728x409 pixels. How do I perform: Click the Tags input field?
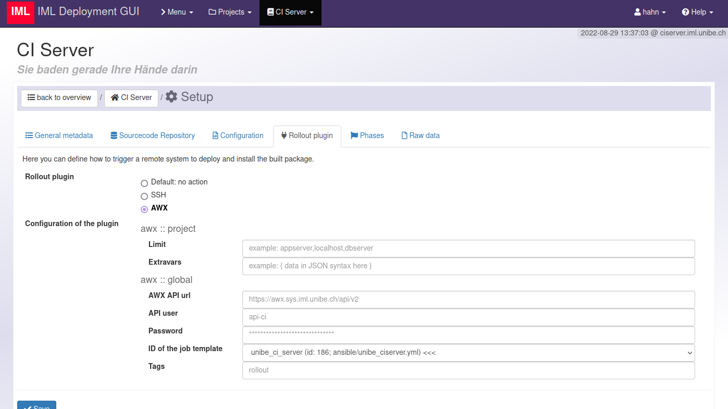tap(468, 370)
